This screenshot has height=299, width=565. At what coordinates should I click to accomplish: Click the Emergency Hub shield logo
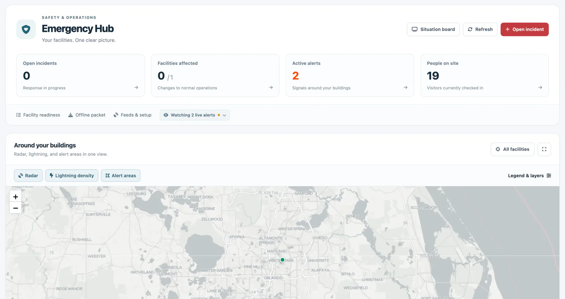tap(26, 29)
